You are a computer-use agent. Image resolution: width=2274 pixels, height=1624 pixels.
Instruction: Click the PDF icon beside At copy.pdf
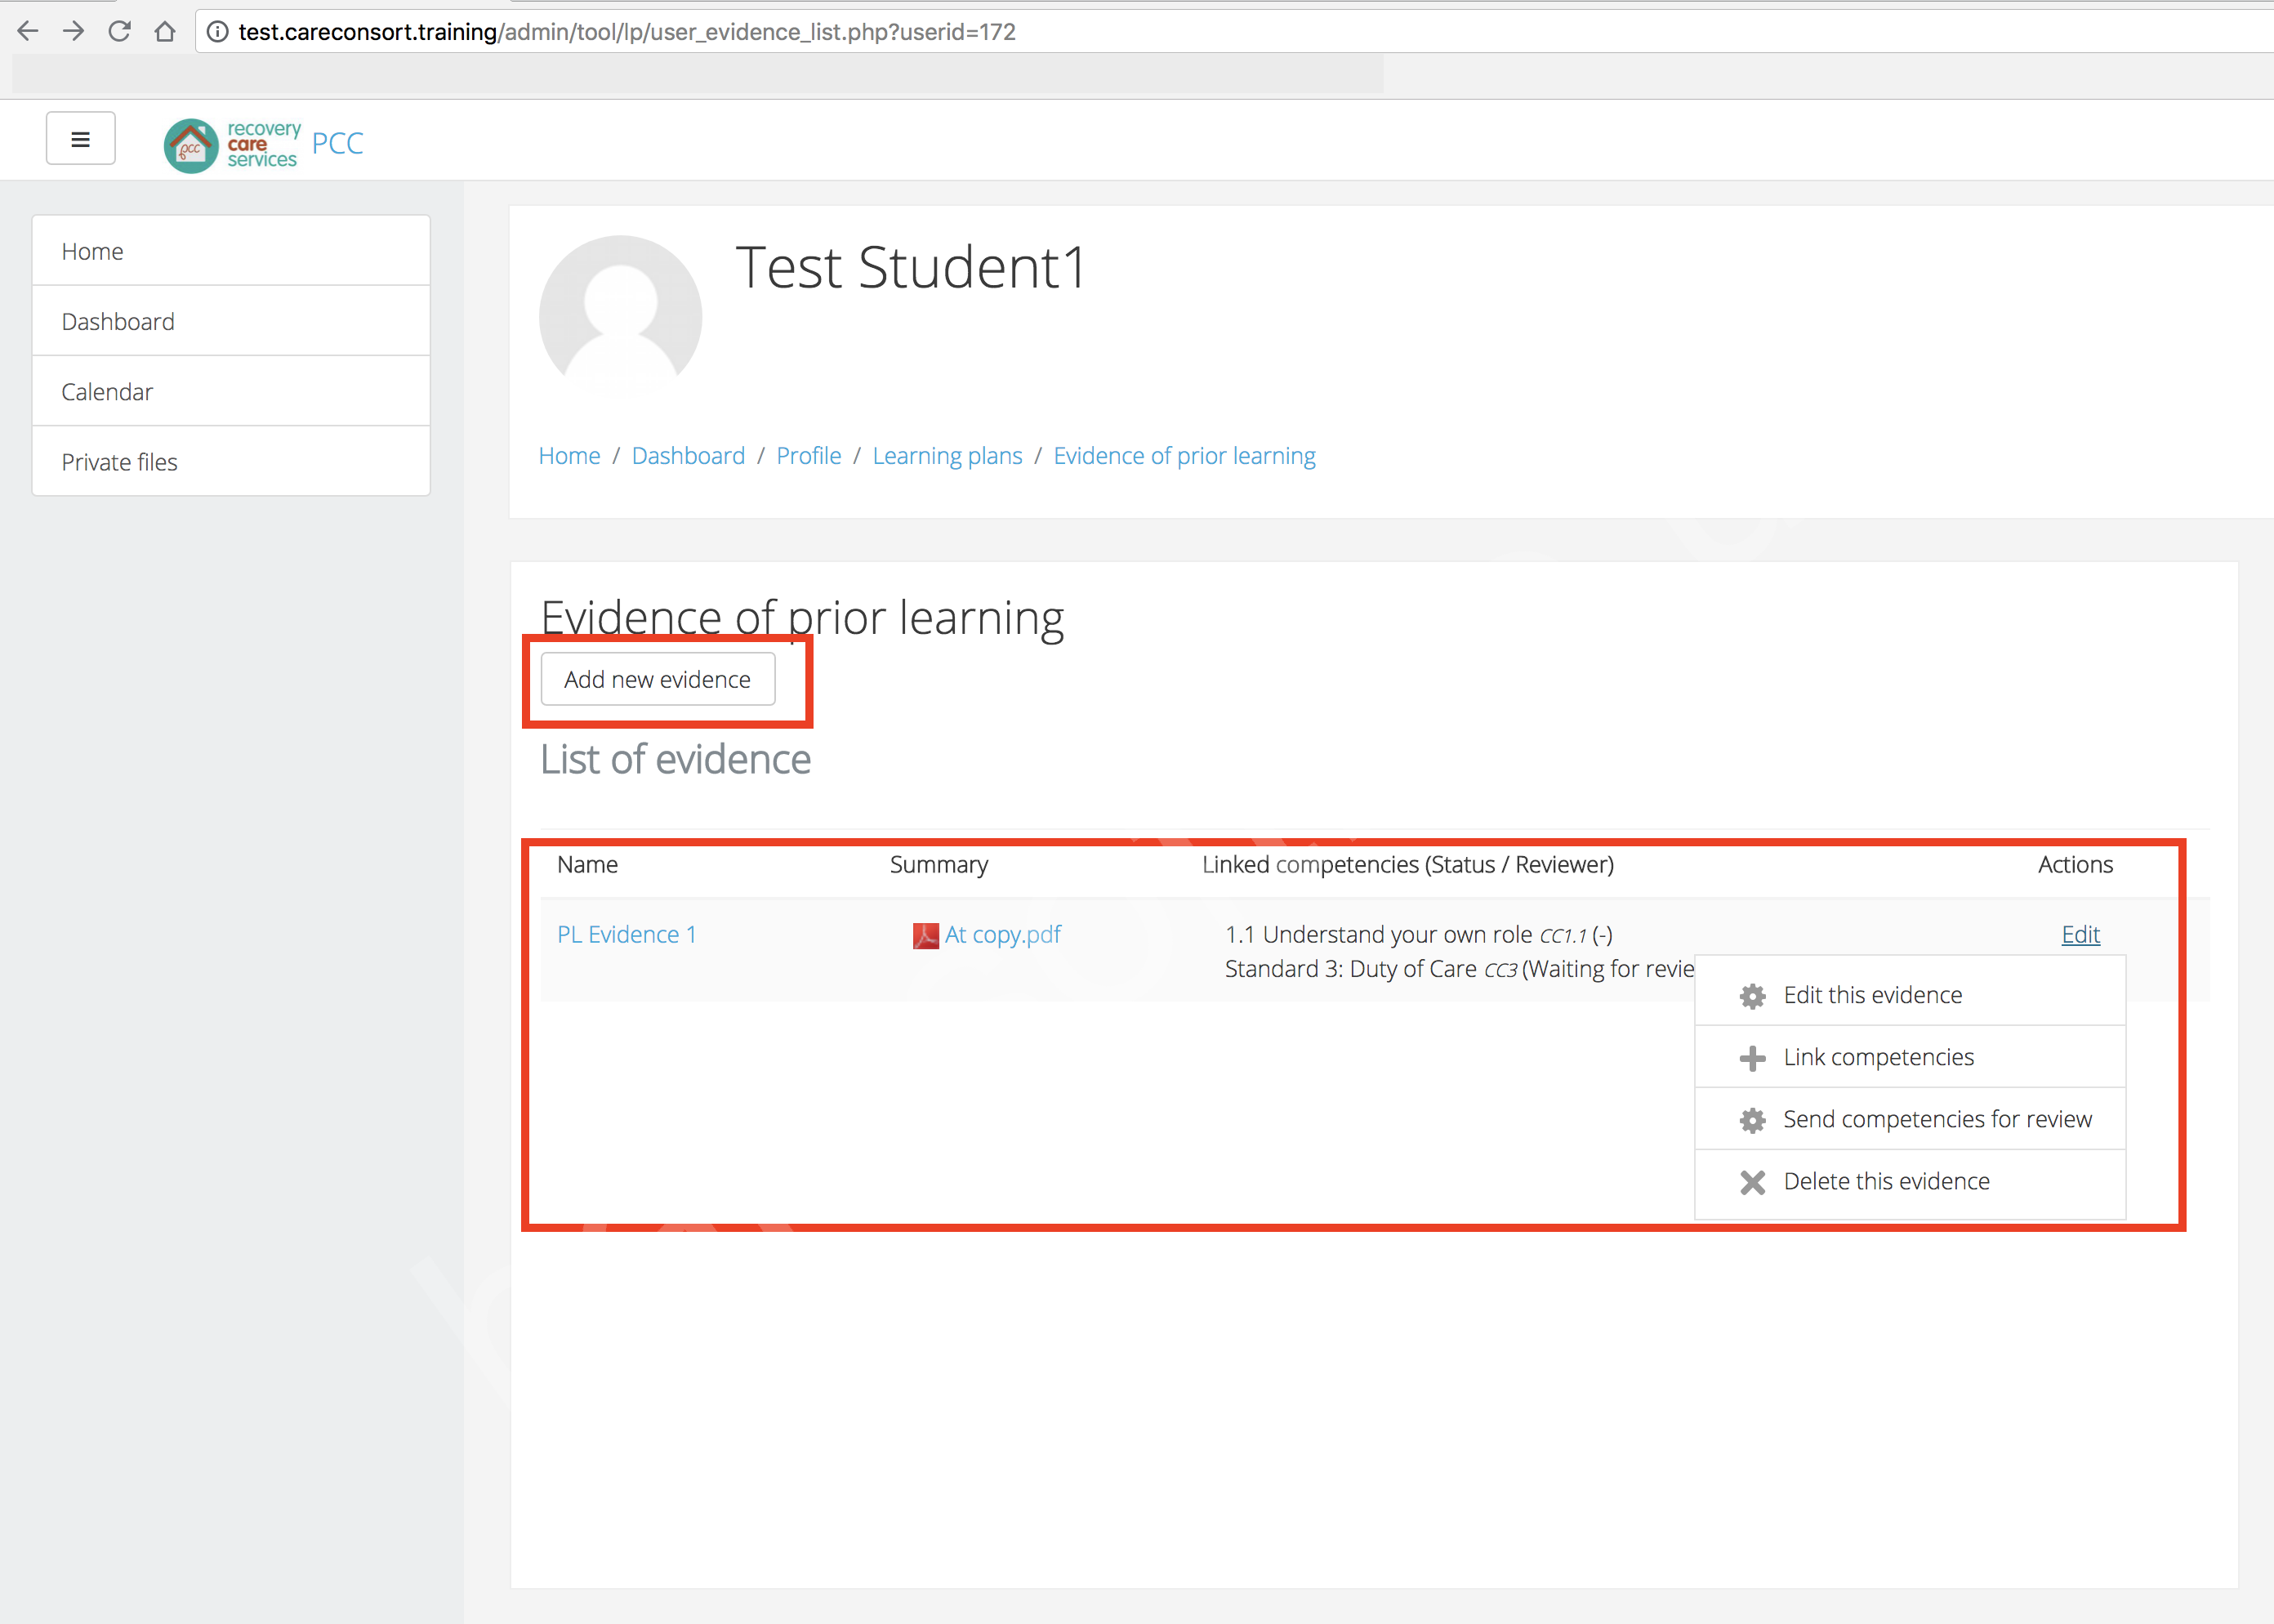click(x=925, y=936)
